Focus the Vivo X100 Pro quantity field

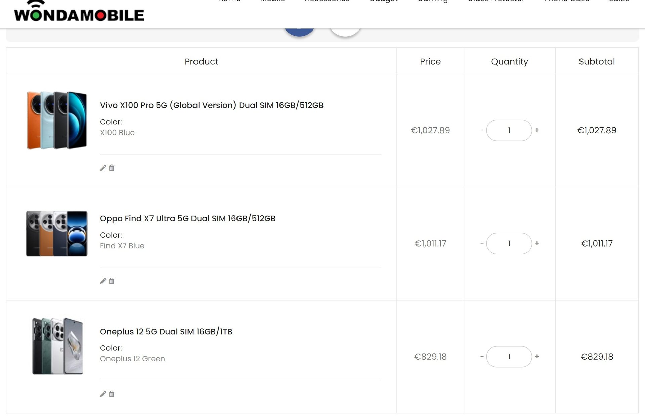[x=509, y=130]
